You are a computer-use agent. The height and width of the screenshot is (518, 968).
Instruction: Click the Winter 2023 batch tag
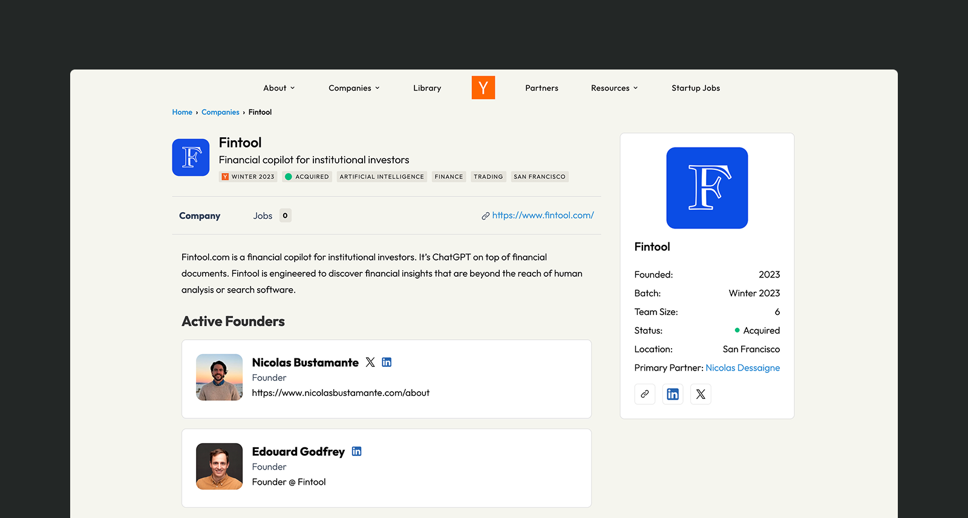248,176
